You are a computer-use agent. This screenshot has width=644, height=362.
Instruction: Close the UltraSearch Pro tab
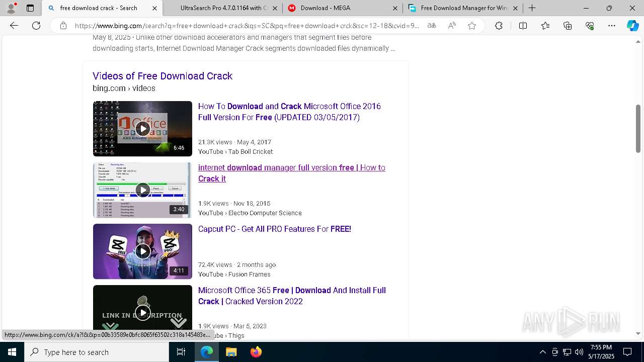(275, 8)
